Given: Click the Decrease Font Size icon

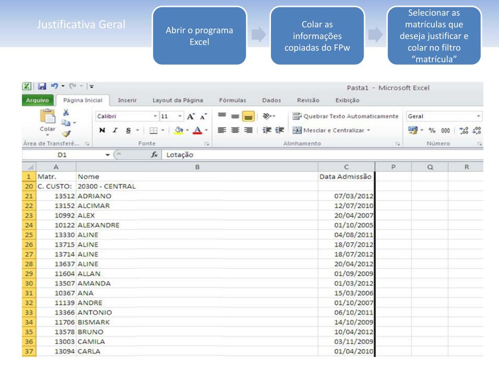Looking at the screenshot, I should [203, 116].
